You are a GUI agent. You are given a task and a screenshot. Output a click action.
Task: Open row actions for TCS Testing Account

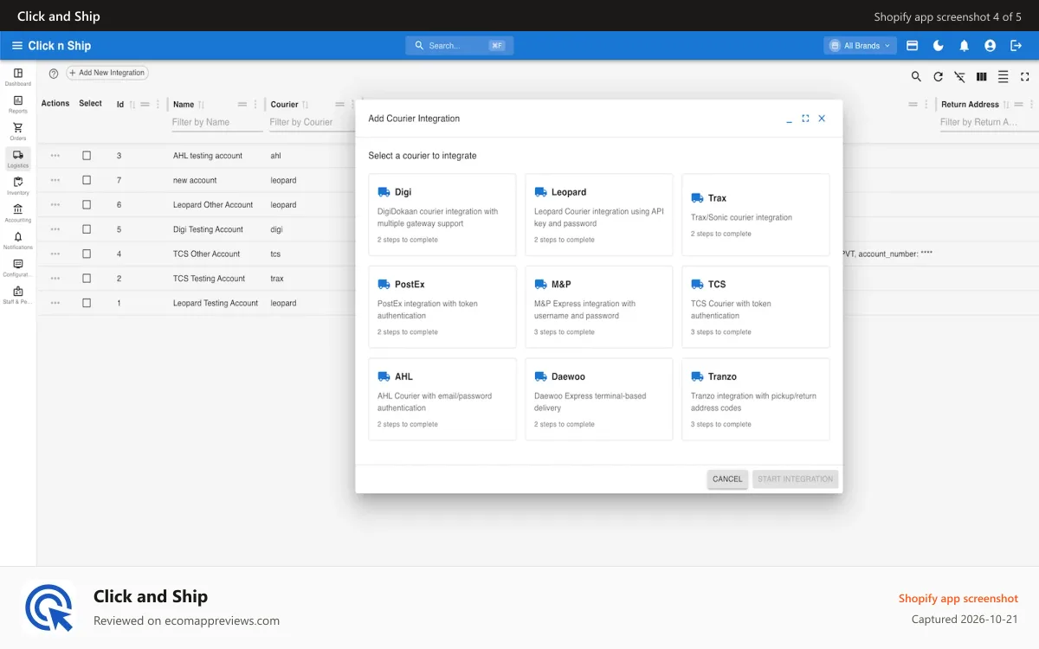click(55, 279)
